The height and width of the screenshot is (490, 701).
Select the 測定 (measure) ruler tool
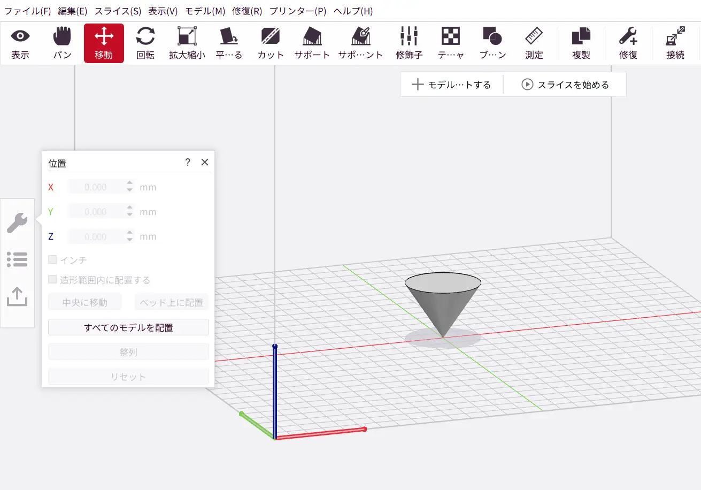534,43
